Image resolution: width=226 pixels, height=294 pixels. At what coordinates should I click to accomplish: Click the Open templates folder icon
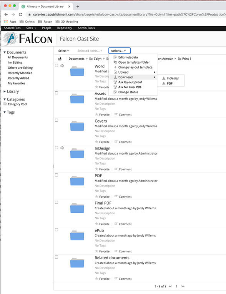pos(115,62)
